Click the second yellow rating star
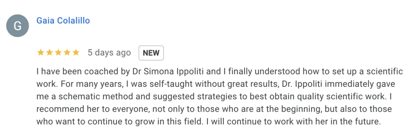This screenshot has height=136, width=415. click(x=49, y=53)
